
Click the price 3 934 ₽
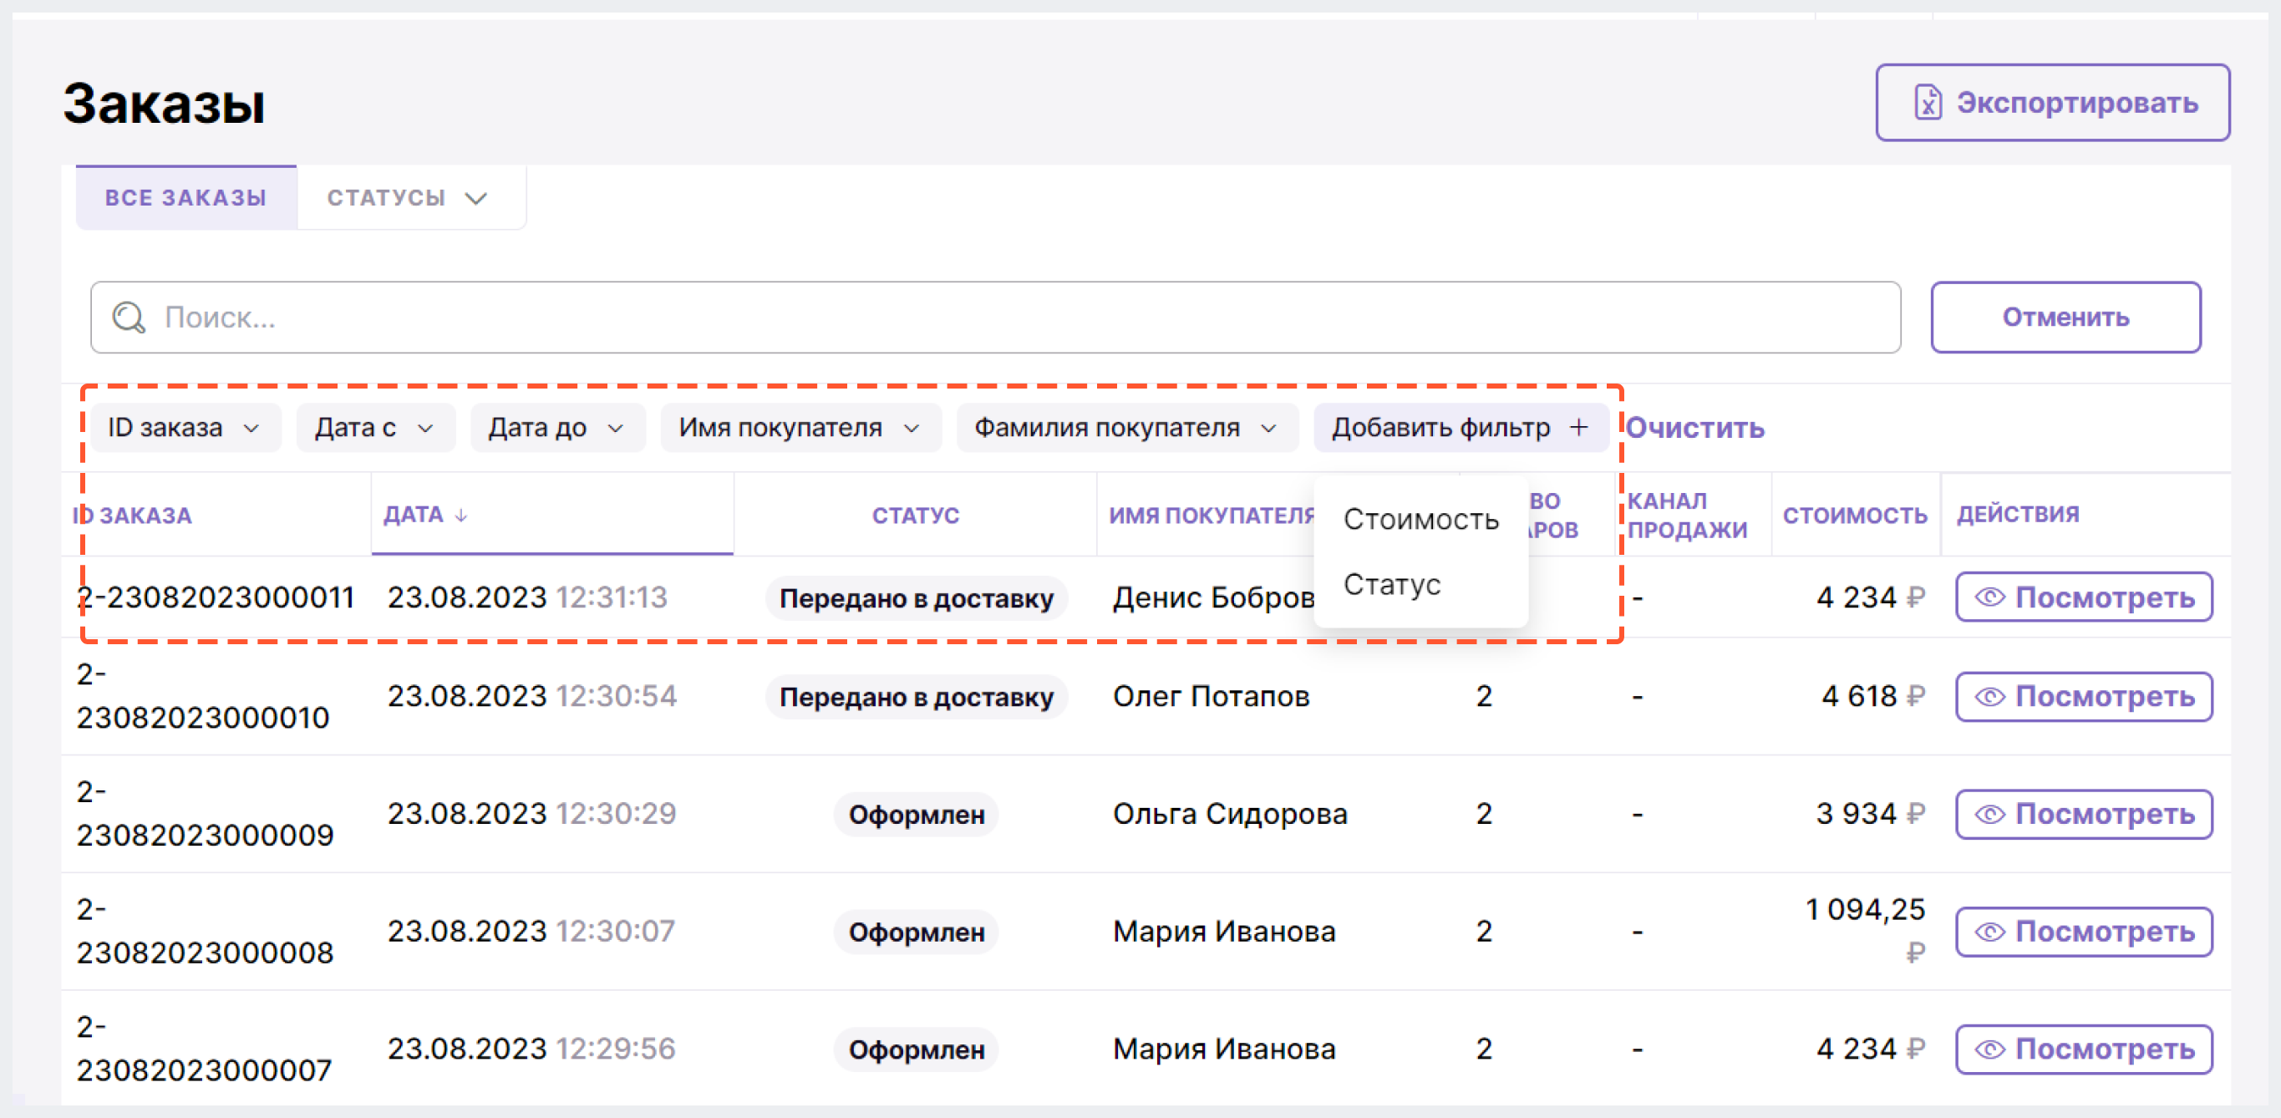(1869, 814)
